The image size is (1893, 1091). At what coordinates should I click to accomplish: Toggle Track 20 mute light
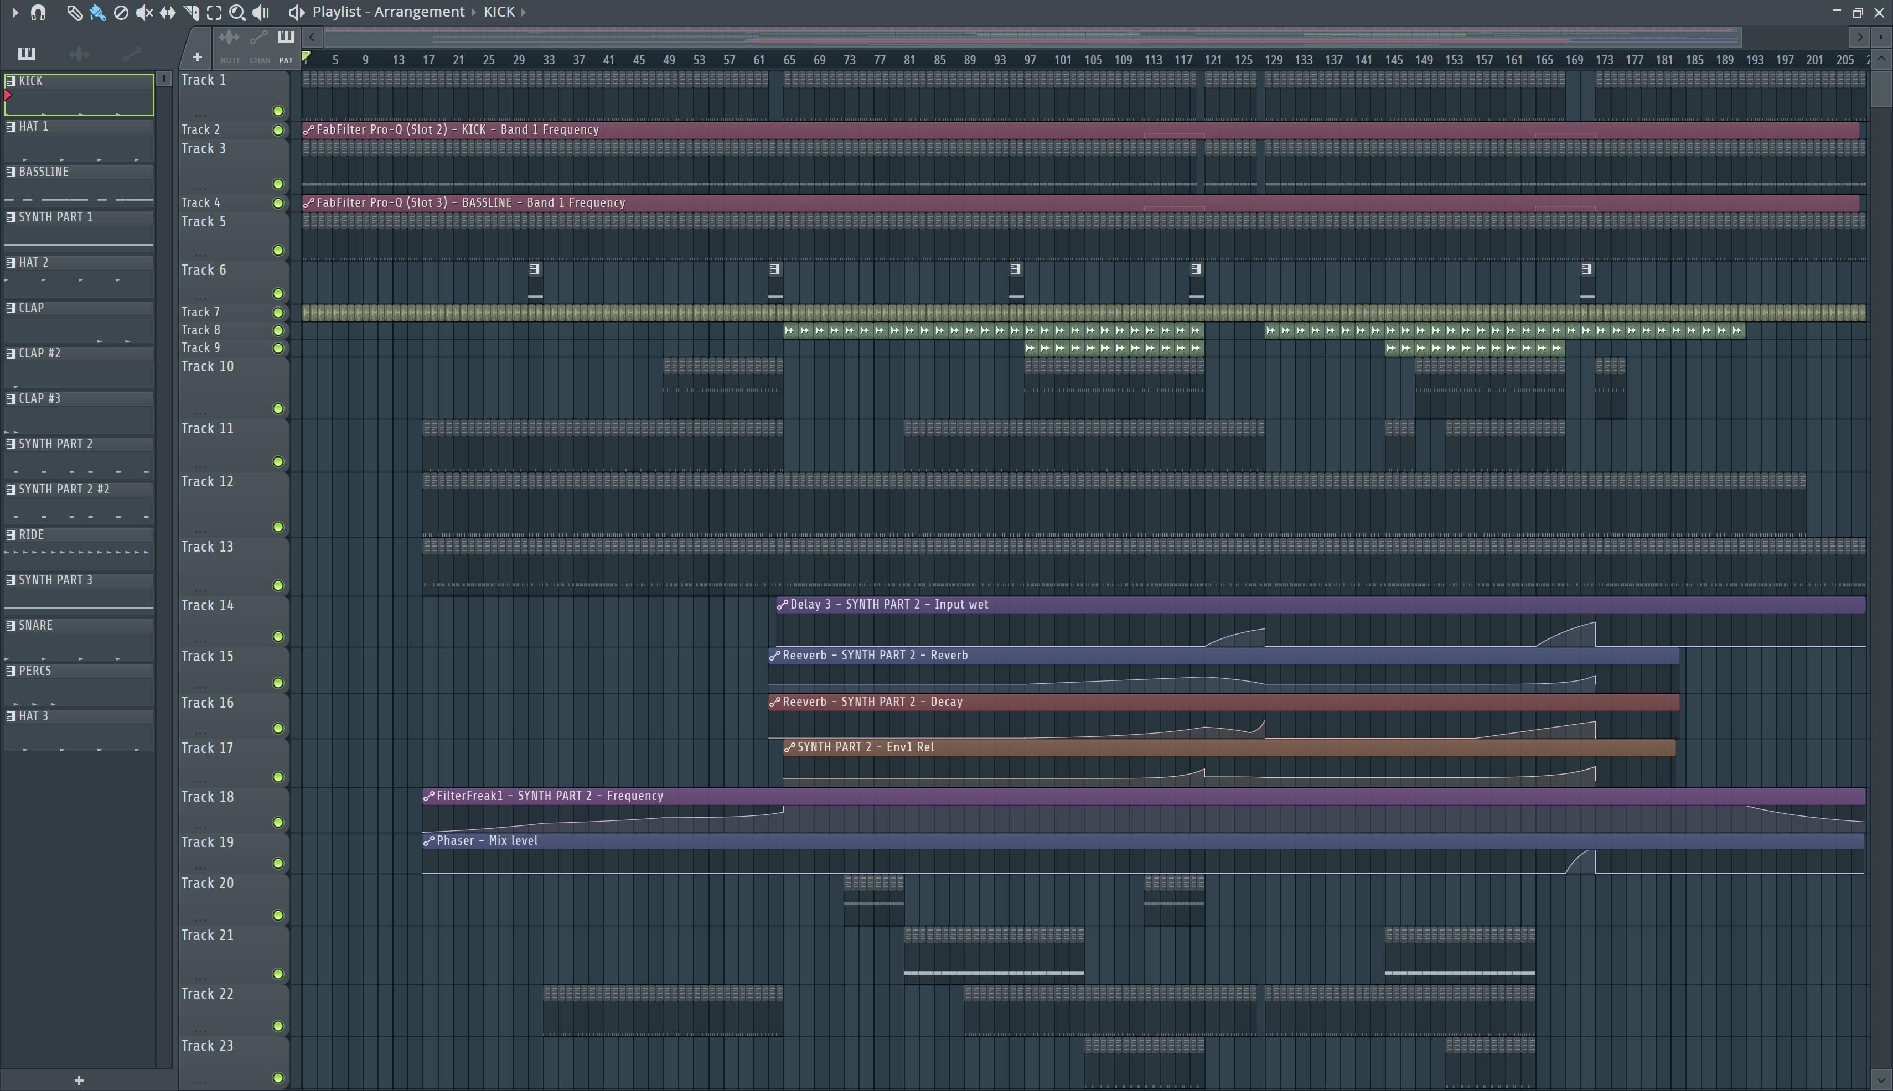278,915
